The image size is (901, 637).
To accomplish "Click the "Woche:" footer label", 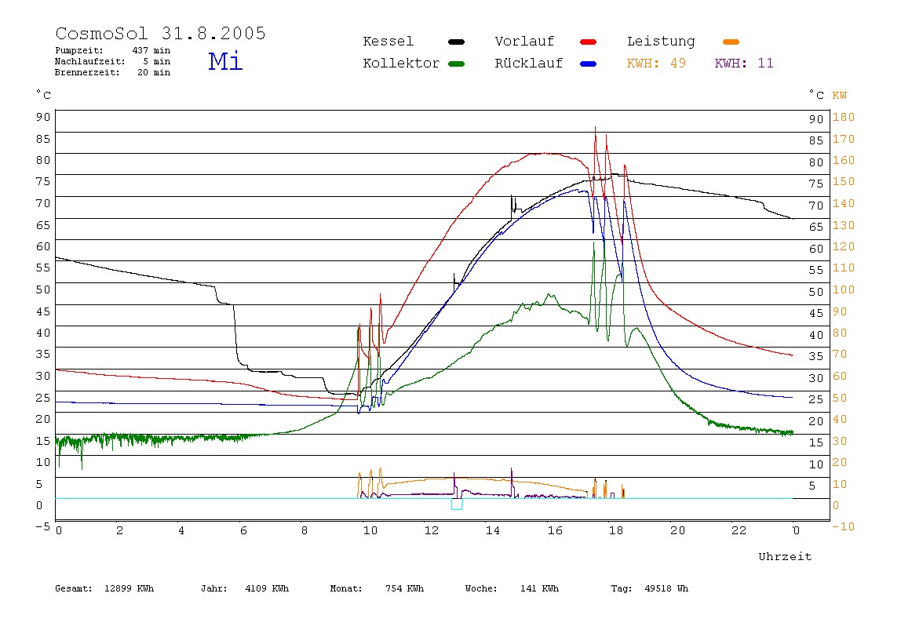I will tap(481, 588).
